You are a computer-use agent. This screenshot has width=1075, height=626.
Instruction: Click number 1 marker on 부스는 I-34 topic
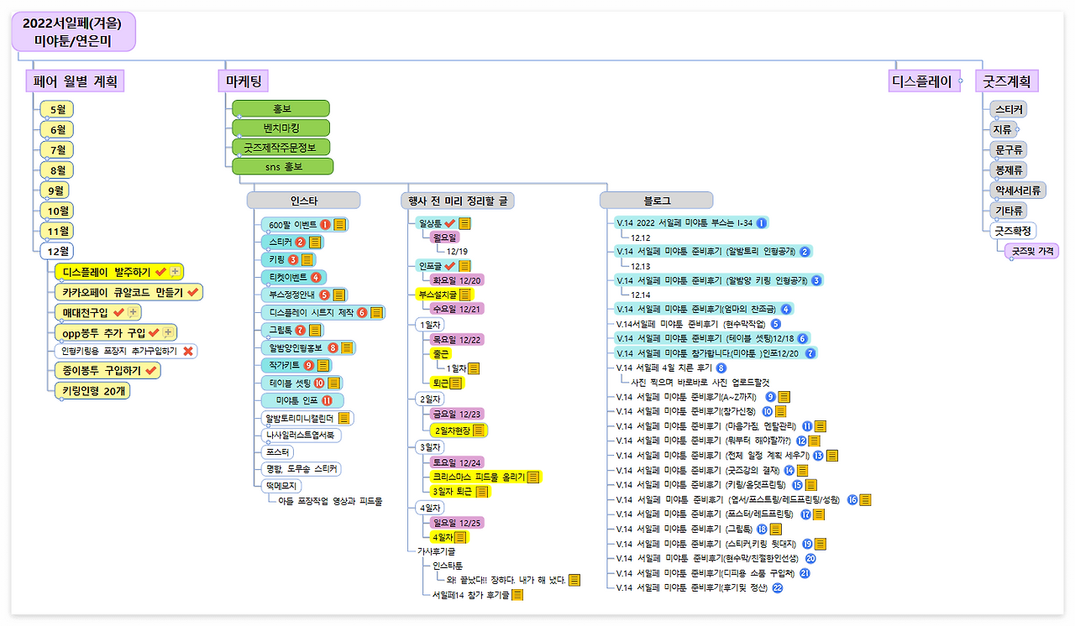click(x=761, y=222)
